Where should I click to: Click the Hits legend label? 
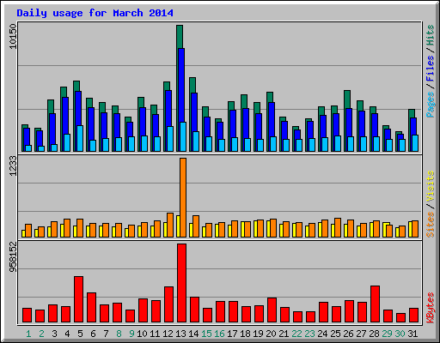pos(430,35)
